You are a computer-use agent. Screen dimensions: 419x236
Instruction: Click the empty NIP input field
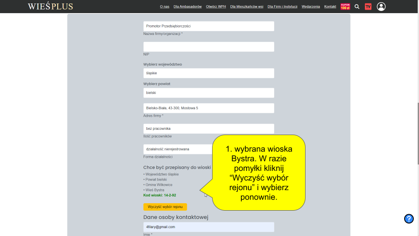point(209,47)
